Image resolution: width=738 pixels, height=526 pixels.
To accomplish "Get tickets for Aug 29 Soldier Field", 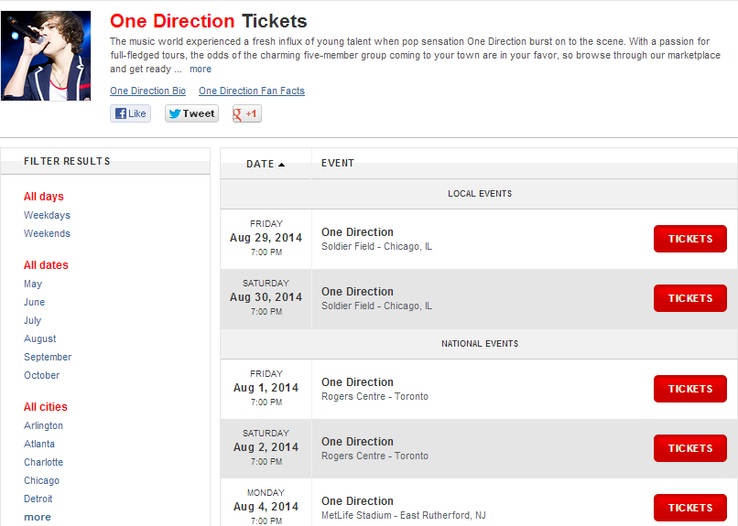I will coord(689,239).
